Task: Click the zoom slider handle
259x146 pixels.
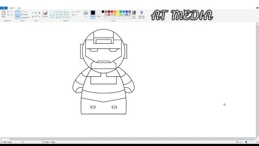Action: click(x=246, y=142)
